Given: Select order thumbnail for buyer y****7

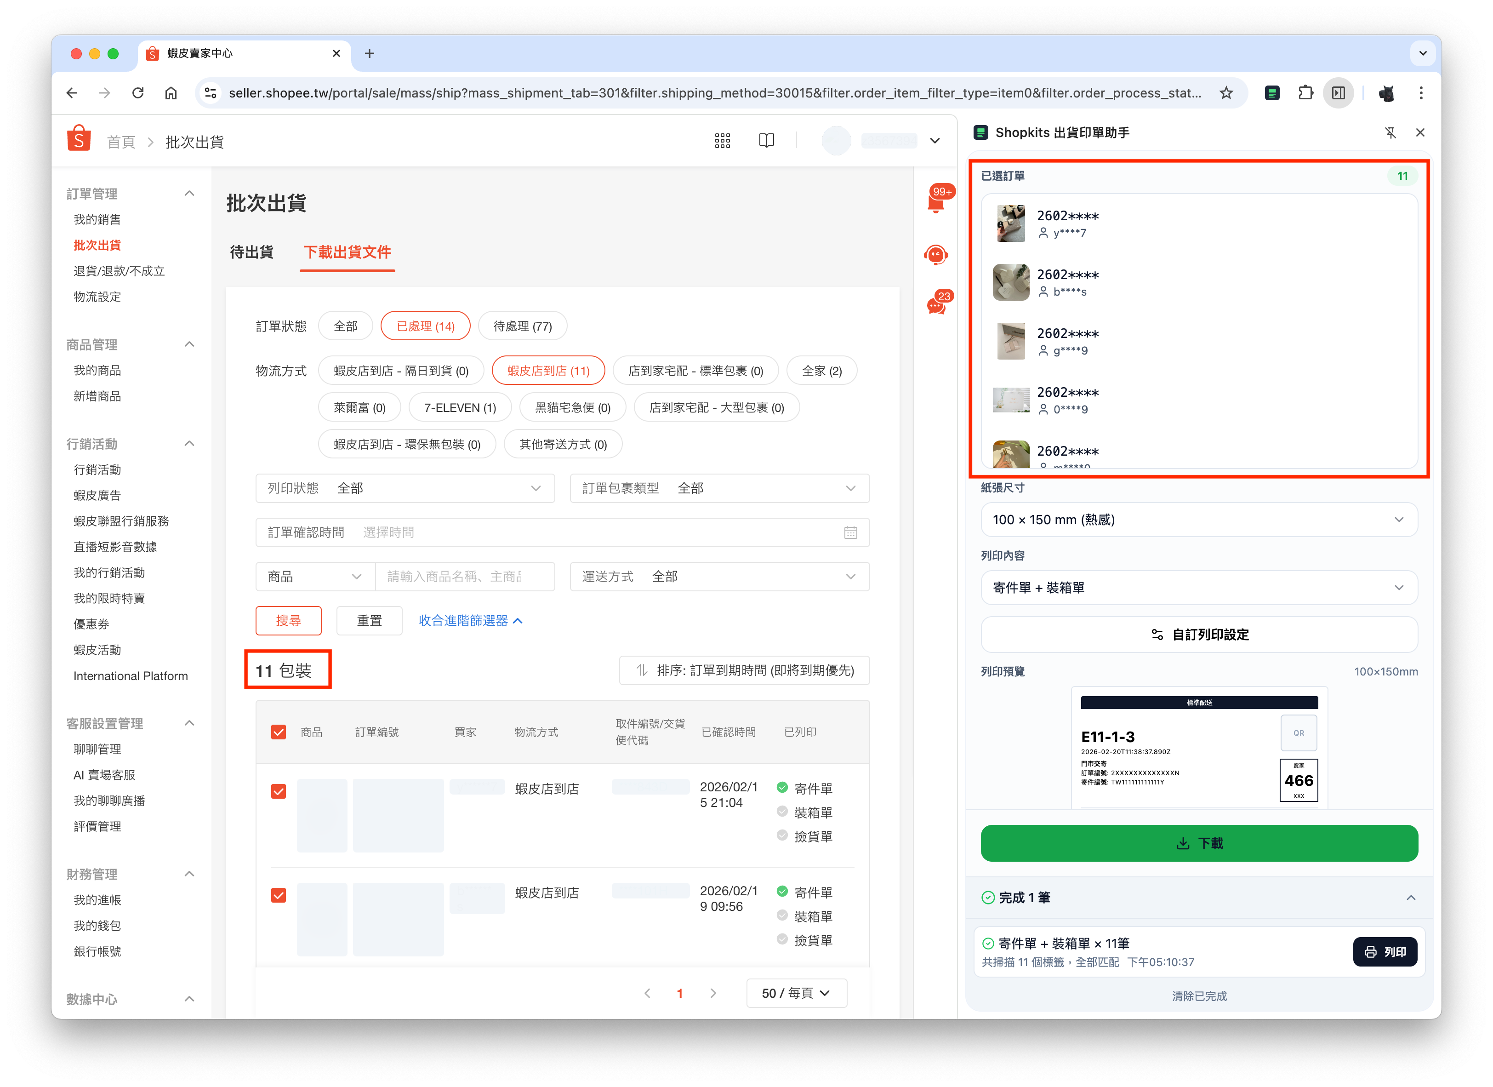Looking at the screenshot, I should coord(1010,223).
